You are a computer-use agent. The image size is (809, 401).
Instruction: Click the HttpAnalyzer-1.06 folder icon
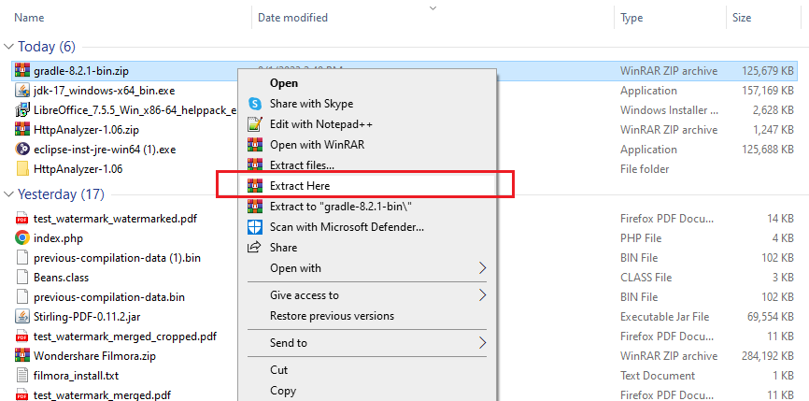pyautogui.click(x=22, y=169)
